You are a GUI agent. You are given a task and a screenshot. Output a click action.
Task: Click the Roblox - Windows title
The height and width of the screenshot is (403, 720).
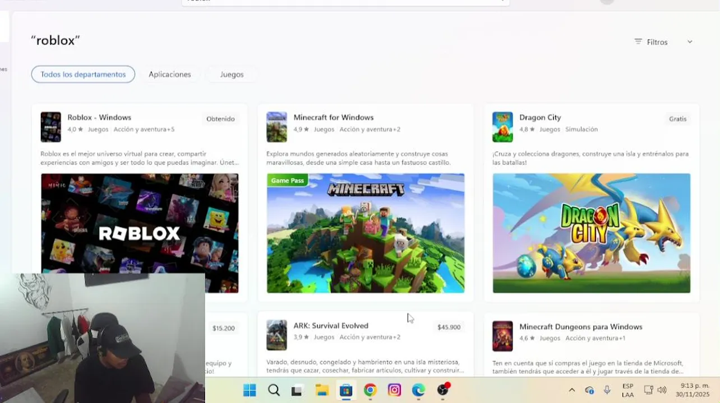click(x=99, y=118)
